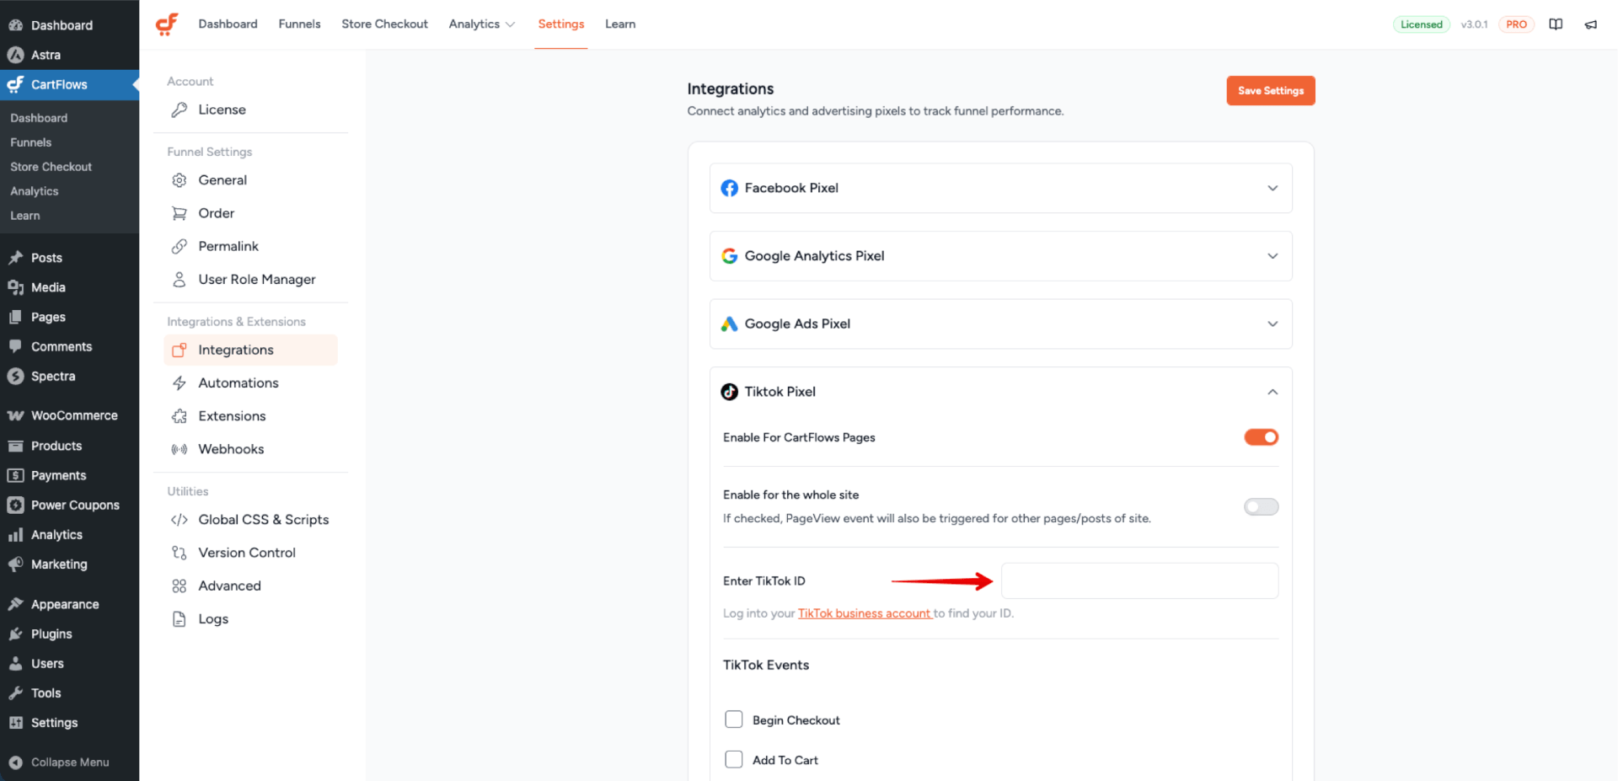The image size is (1618, 781).
Task: Click the PRO badge
Action: (x=1516, y=24)
